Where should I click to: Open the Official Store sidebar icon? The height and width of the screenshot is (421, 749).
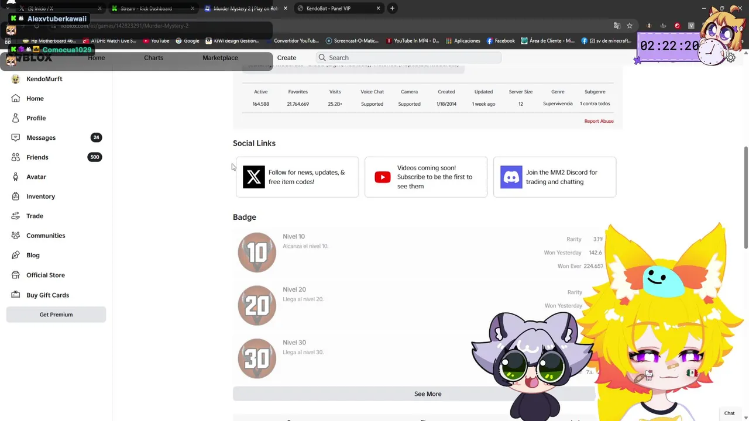tap(16, 275)
